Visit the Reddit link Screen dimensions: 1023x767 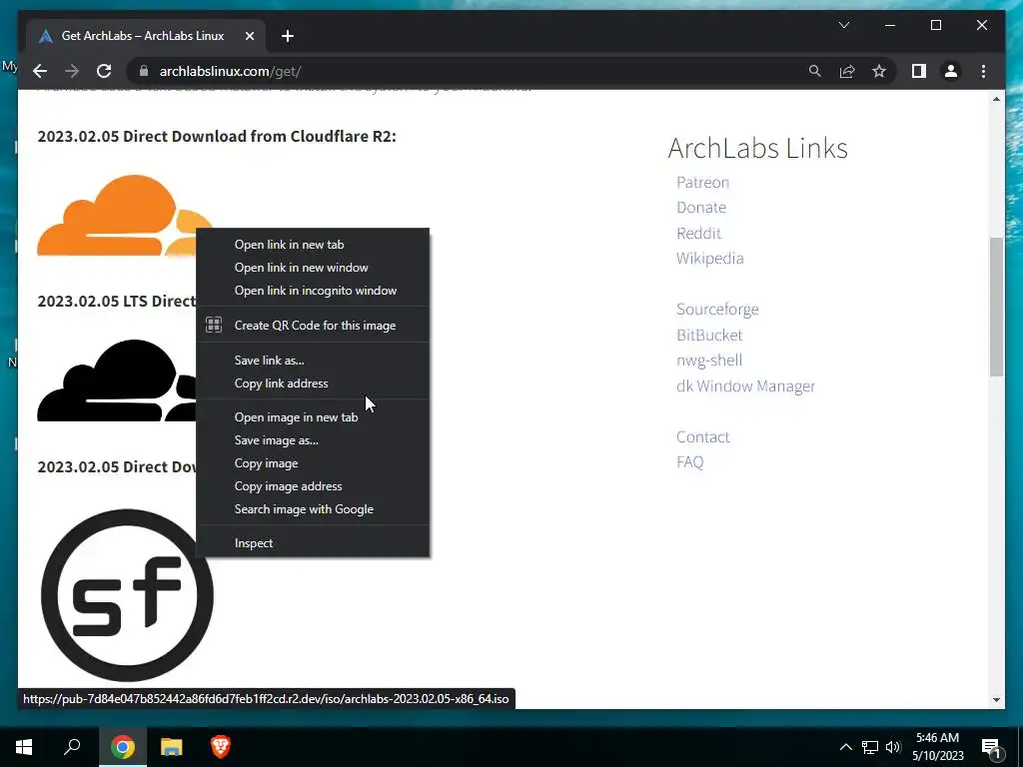tap(698, 233)
